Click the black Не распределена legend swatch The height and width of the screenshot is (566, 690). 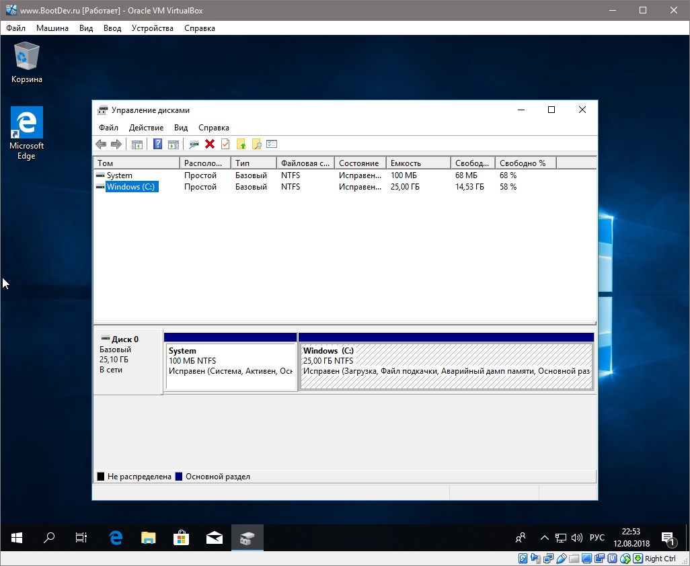(101, 477)
